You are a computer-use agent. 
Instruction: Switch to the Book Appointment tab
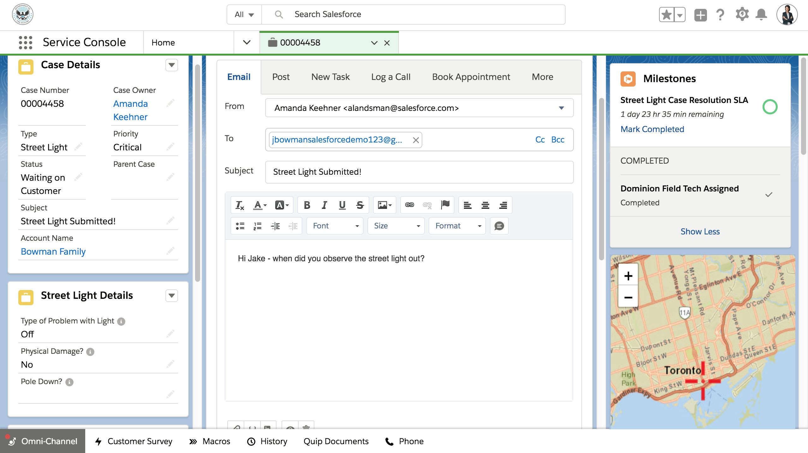[471, 77]
